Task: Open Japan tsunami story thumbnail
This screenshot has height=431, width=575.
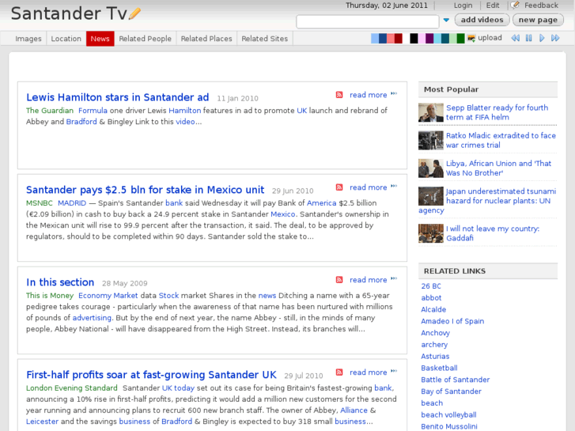Action: (431, 196)
